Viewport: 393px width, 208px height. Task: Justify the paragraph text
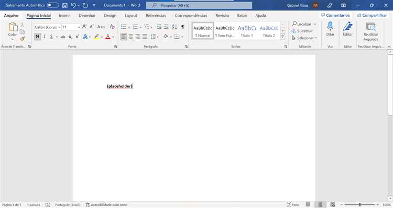point(145,37)
